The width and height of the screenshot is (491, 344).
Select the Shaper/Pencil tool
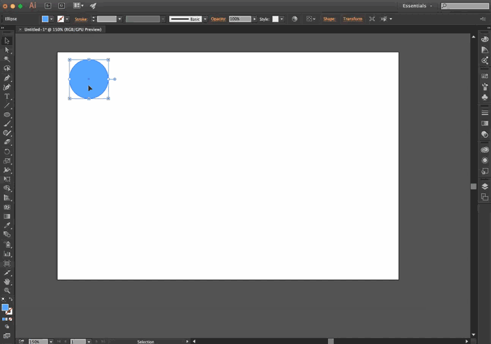(x=7, y=133)
